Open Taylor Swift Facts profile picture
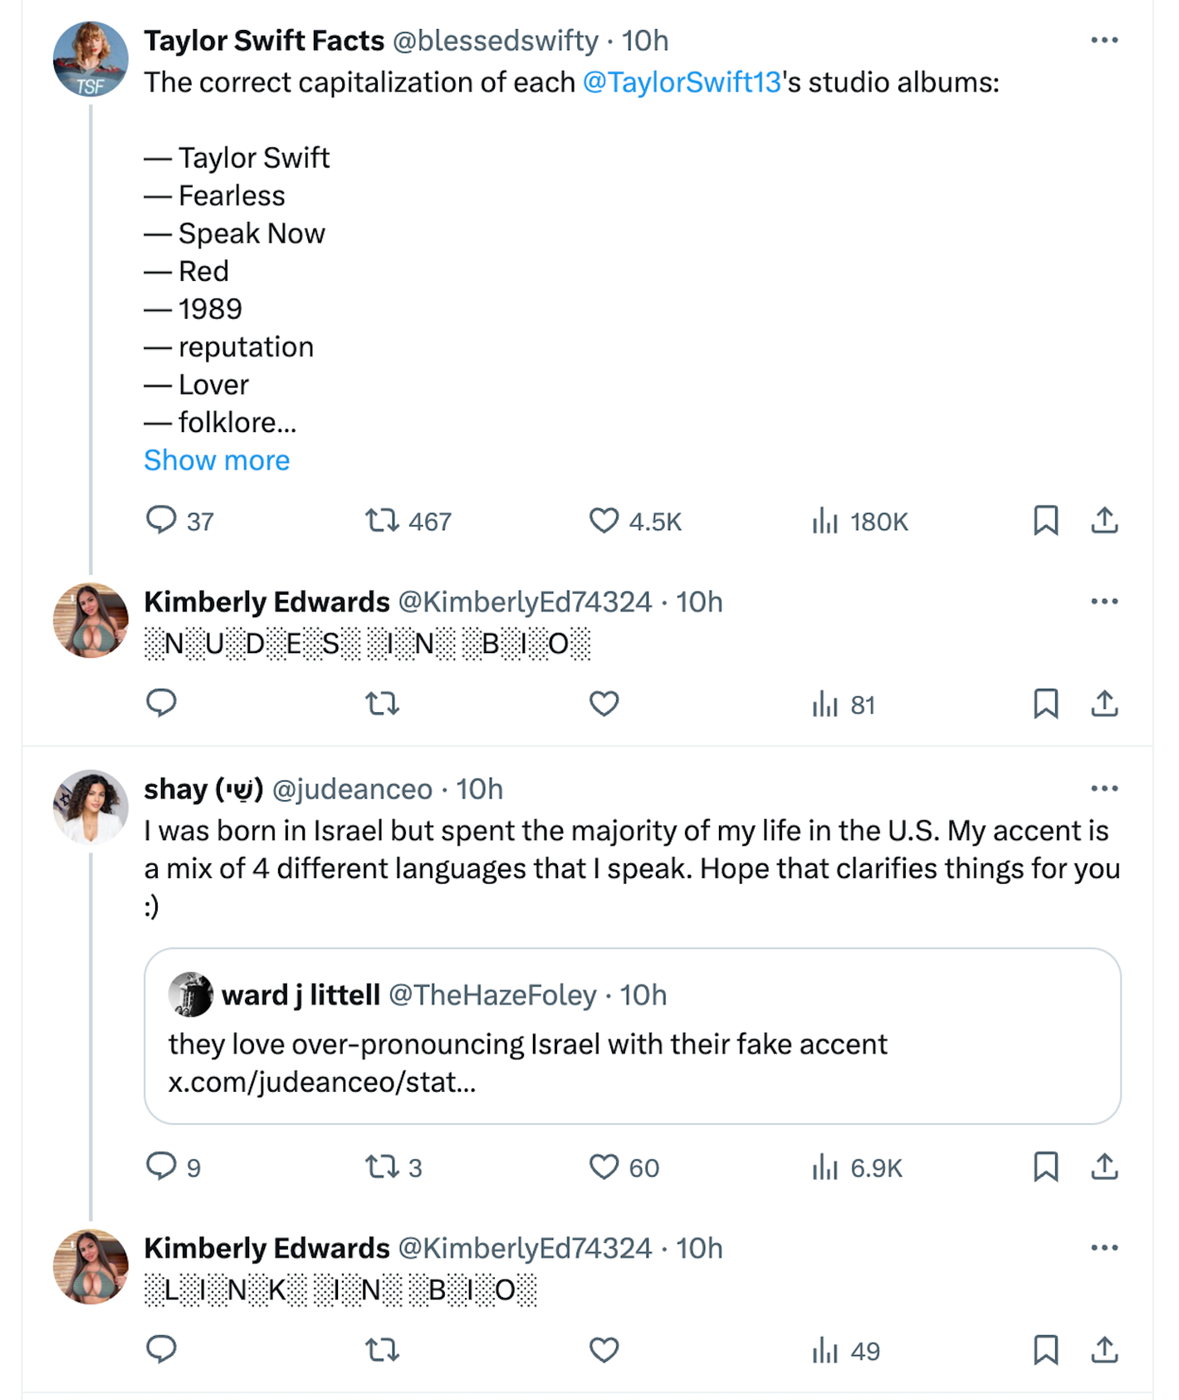This screenshot has height=1400, width=1179. [91, 59]
